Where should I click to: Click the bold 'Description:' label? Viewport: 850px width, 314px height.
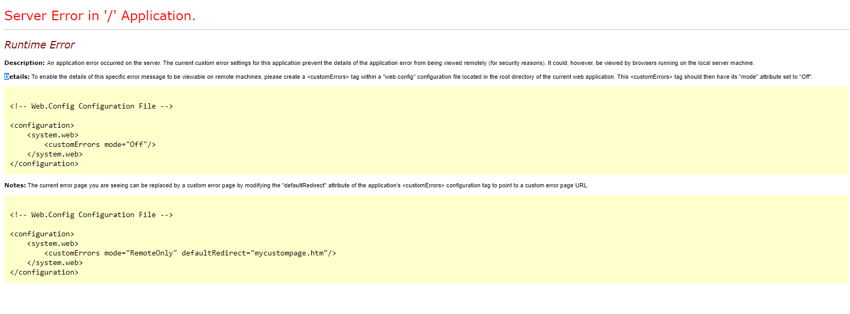click(x=25, y=63)
